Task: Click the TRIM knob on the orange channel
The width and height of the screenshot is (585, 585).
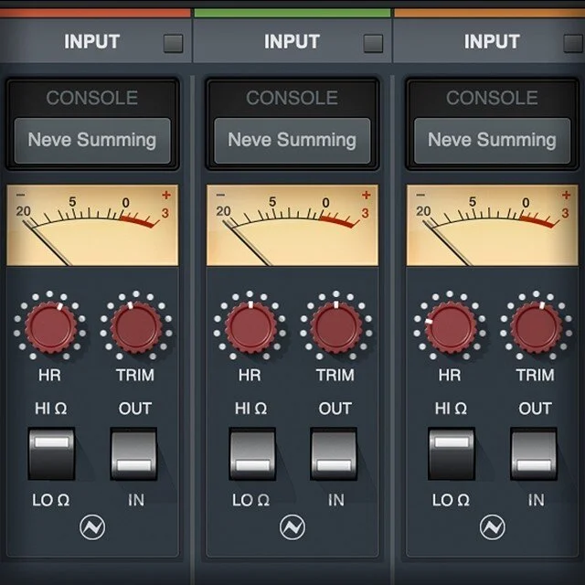Action: (537, 327)
